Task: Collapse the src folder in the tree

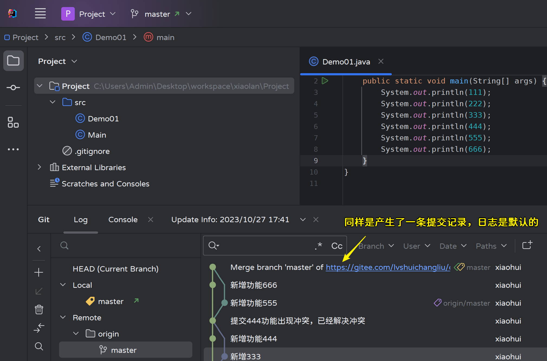Action: pos(53,102)
